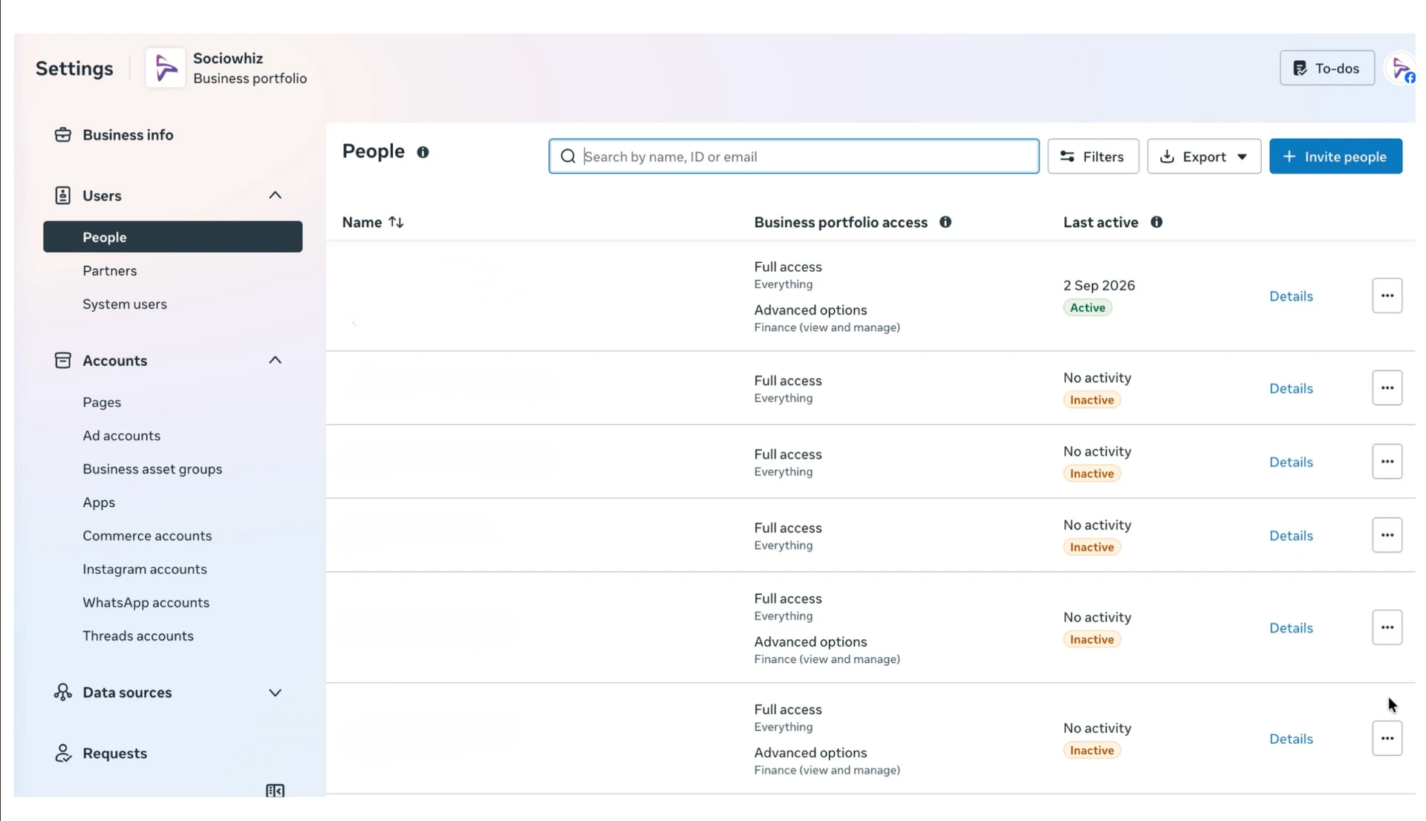Click the info icon beside People heading
1426x821 pixels.
423,152
